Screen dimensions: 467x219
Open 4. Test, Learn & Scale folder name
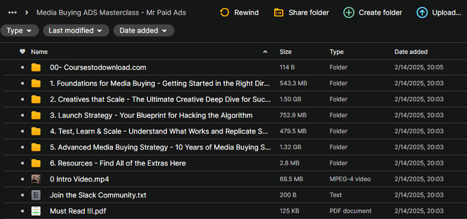159,131
